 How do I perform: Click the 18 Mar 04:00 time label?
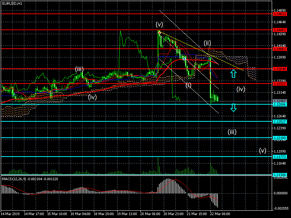tap(80, 214)
